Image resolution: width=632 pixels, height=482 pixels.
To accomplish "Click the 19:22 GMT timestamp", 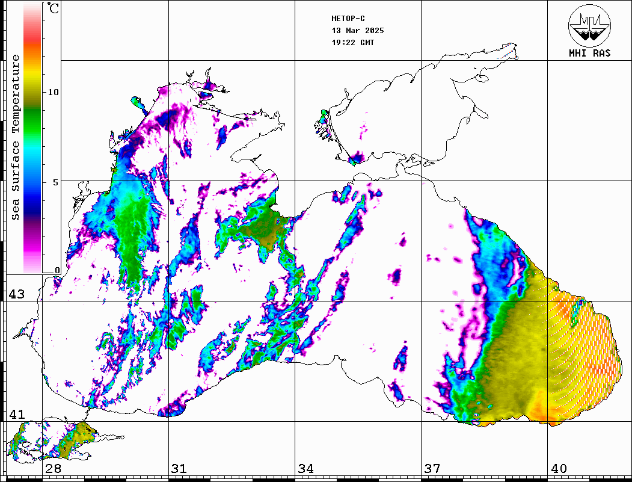I will (352, 43).
